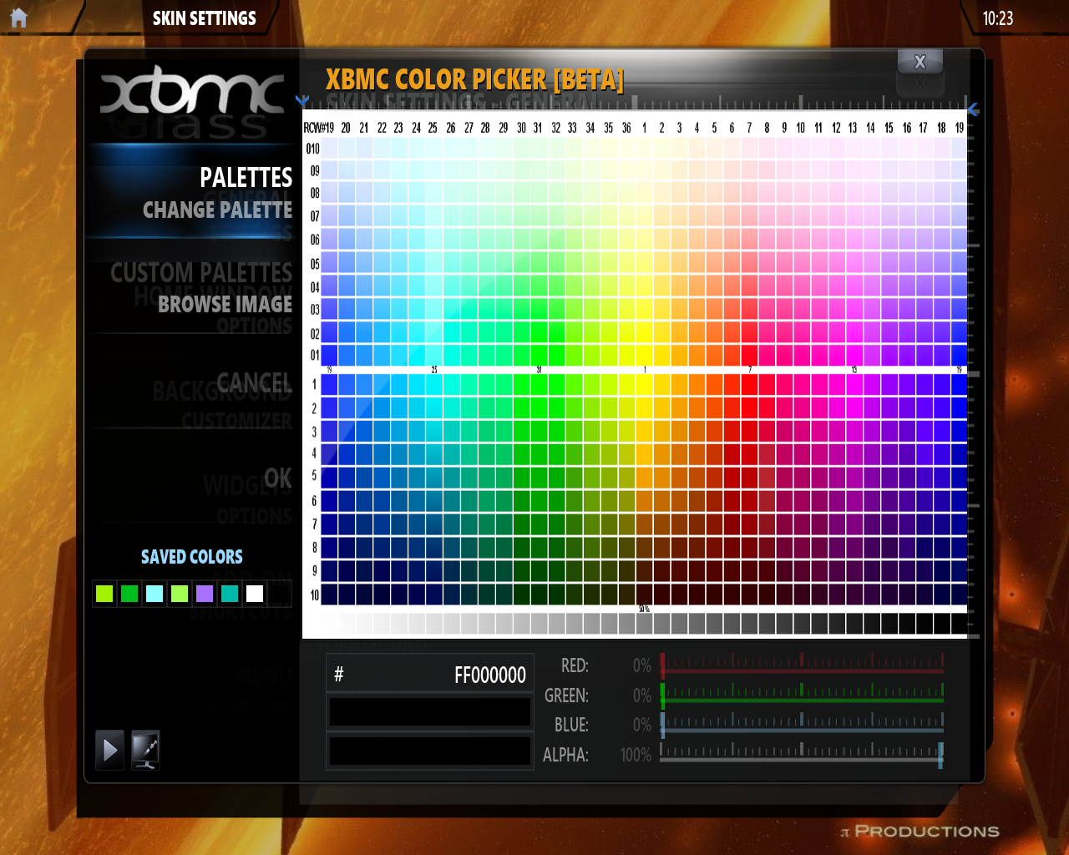Image resolution: width=1069 pixels, height=855 pixels.
Task: Adjust the BLUE slider
Action: tap(802, 724)
